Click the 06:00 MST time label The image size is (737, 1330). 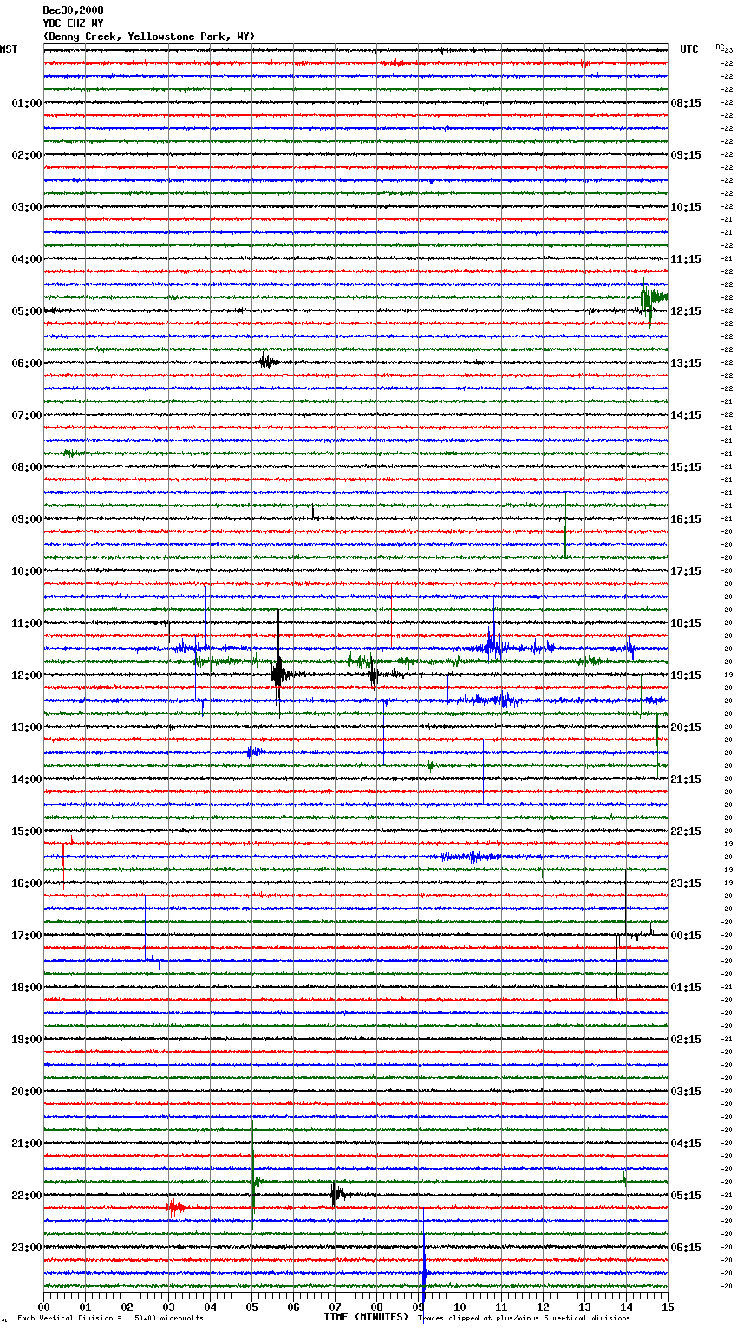point(26,363)
